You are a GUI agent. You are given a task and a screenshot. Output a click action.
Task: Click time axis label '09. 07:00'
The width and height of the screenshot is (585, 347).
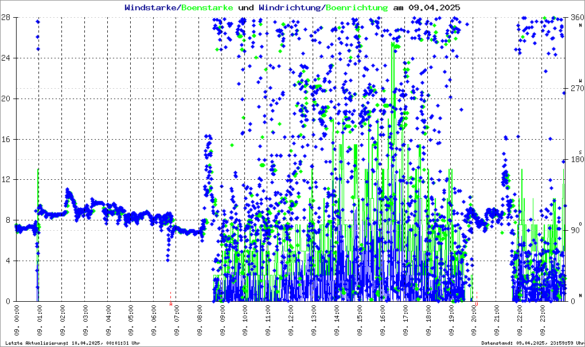pos(177,321)
